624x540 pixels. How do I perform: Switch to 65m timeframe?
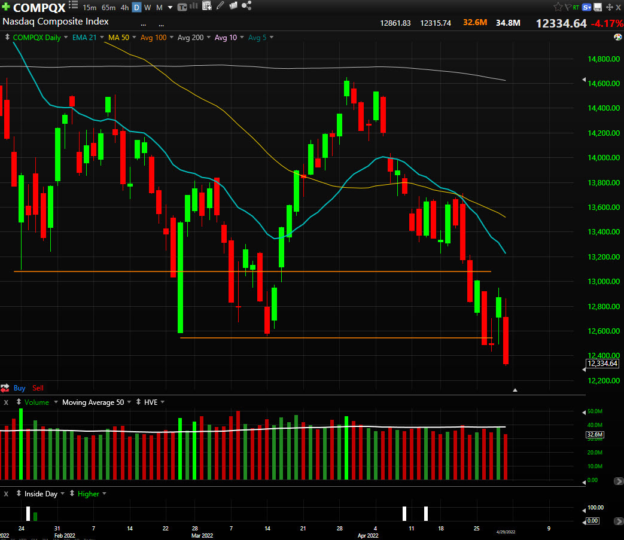(108, 8)
